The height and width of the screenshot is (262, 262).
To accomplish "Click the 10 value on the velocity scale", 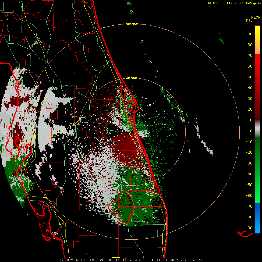I will point(250,120).
